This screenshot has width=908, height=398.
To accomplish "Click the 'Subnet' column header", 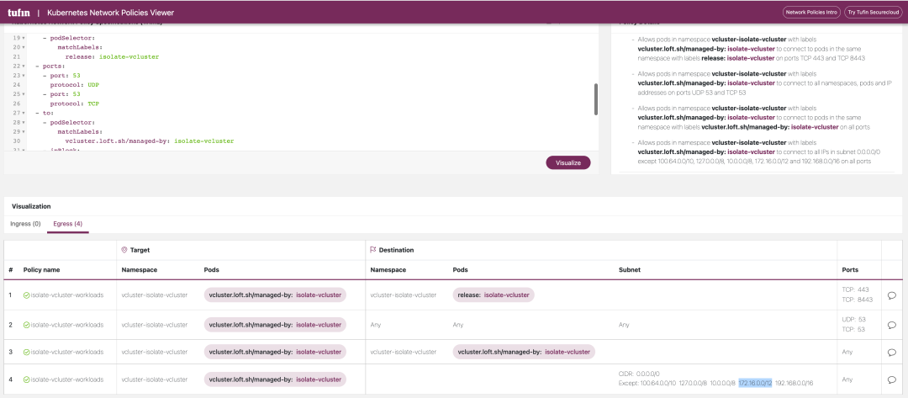I will pyautogui.click(x=628, y=270).
